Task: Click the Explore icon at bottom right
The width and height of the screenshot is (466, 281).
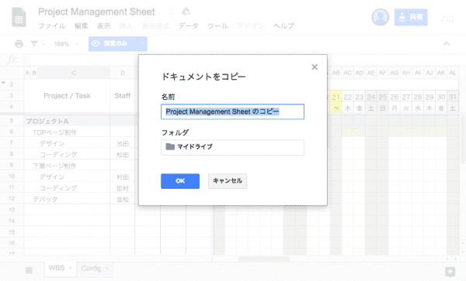Action: [450, 271]
